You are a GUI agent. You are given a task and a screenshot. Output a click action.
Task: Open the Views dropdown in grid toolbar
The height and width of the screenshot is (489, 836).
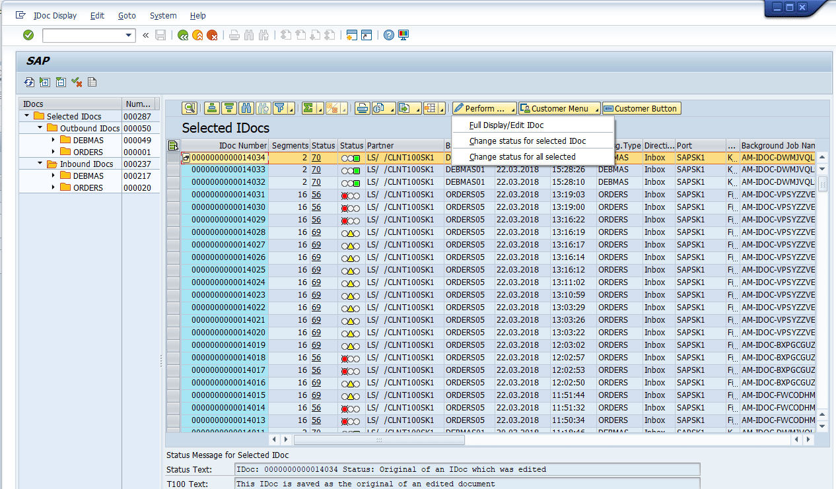coord(383,108)
